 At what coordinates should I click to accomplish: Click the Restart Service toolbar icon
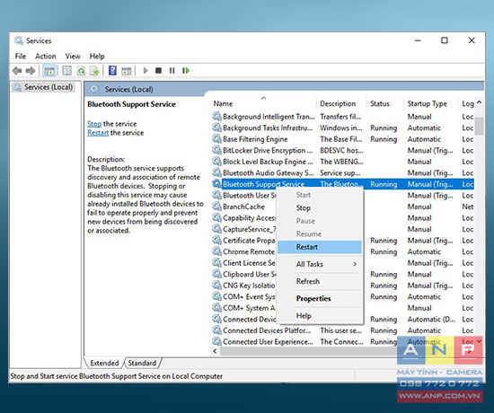pyautogui.click(x=186, y=71)
